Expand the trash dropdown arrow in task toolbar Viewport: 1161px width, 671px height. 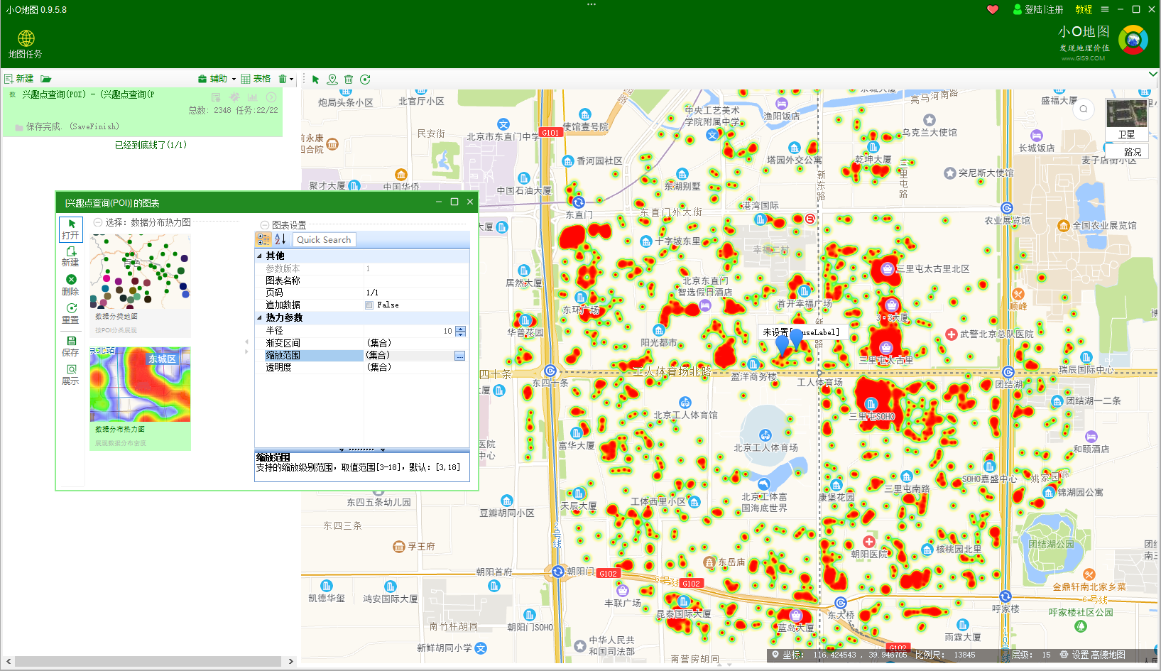point(291,80)
